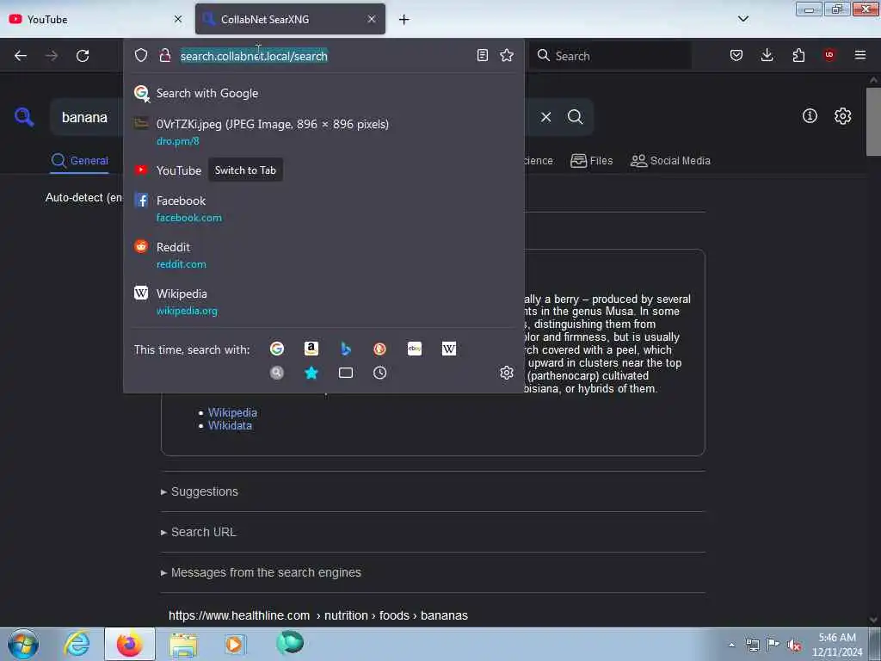Open the Wikidata link
This screenshot has width=881, height=661.
(230, 425)
